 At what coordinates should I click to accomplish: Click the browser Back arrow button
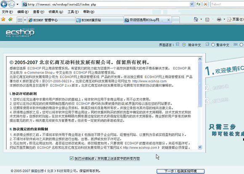(4, 4)
